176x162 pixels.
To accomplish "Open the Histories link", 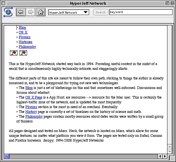I will click(25, 42).
